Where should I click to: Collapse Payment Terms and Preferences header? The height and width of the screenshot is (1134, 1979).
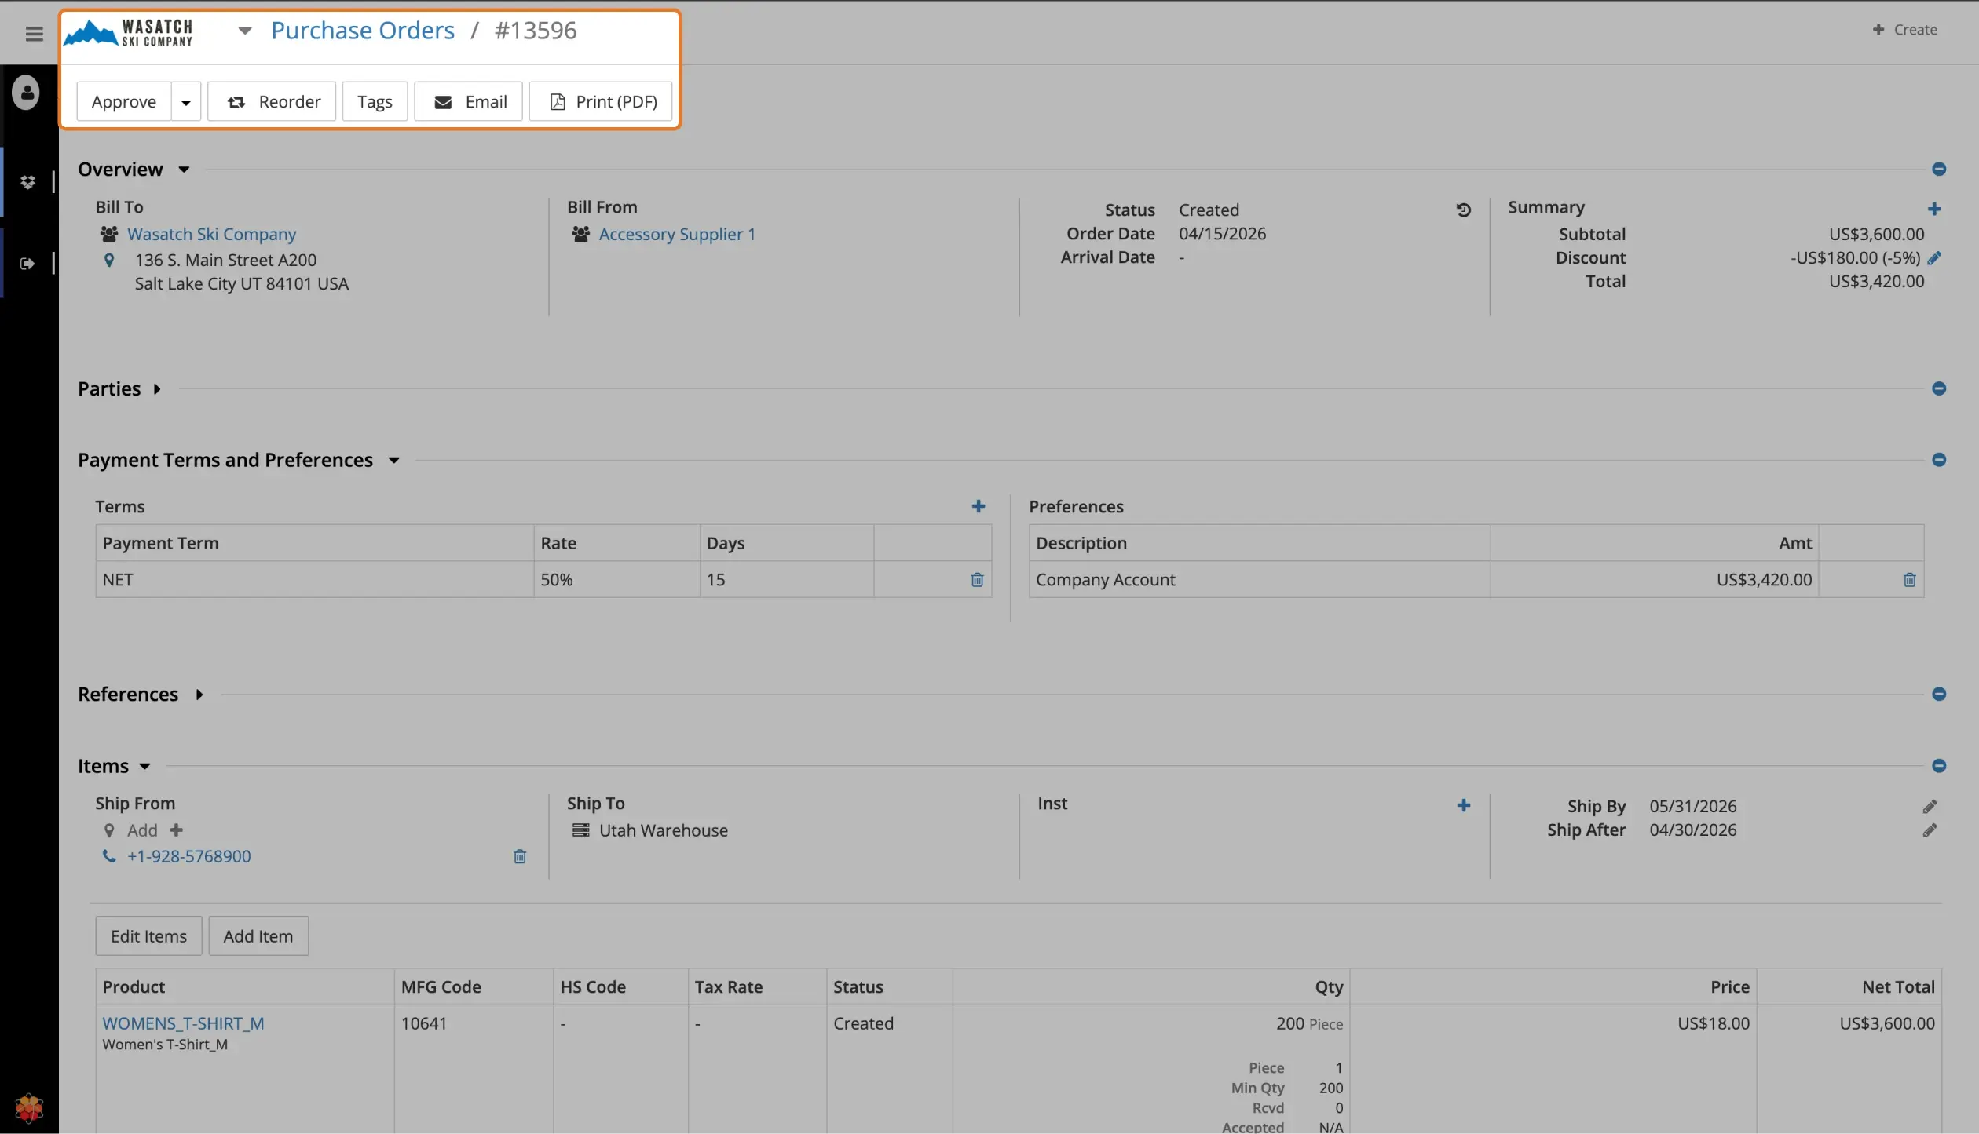click(239, 460)
